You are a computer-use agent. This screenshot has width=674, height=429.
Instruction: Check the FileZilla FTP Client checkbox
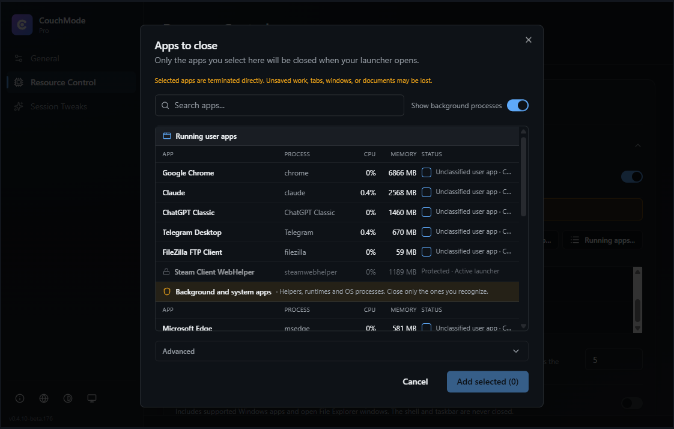point(427,252)
